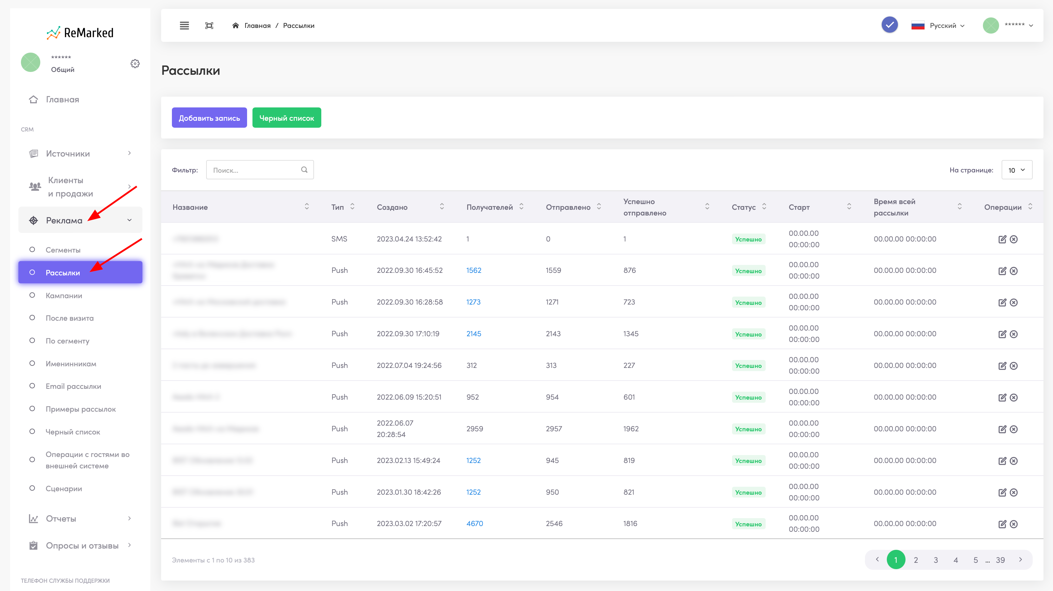1053x591 pixels.
Task: Click the blue checkmark circle icon
Action: [x=889, y=25]
